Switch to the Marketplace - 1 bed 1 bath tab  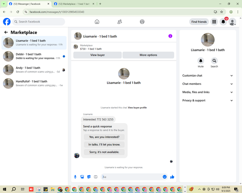[x=74, y=4]
